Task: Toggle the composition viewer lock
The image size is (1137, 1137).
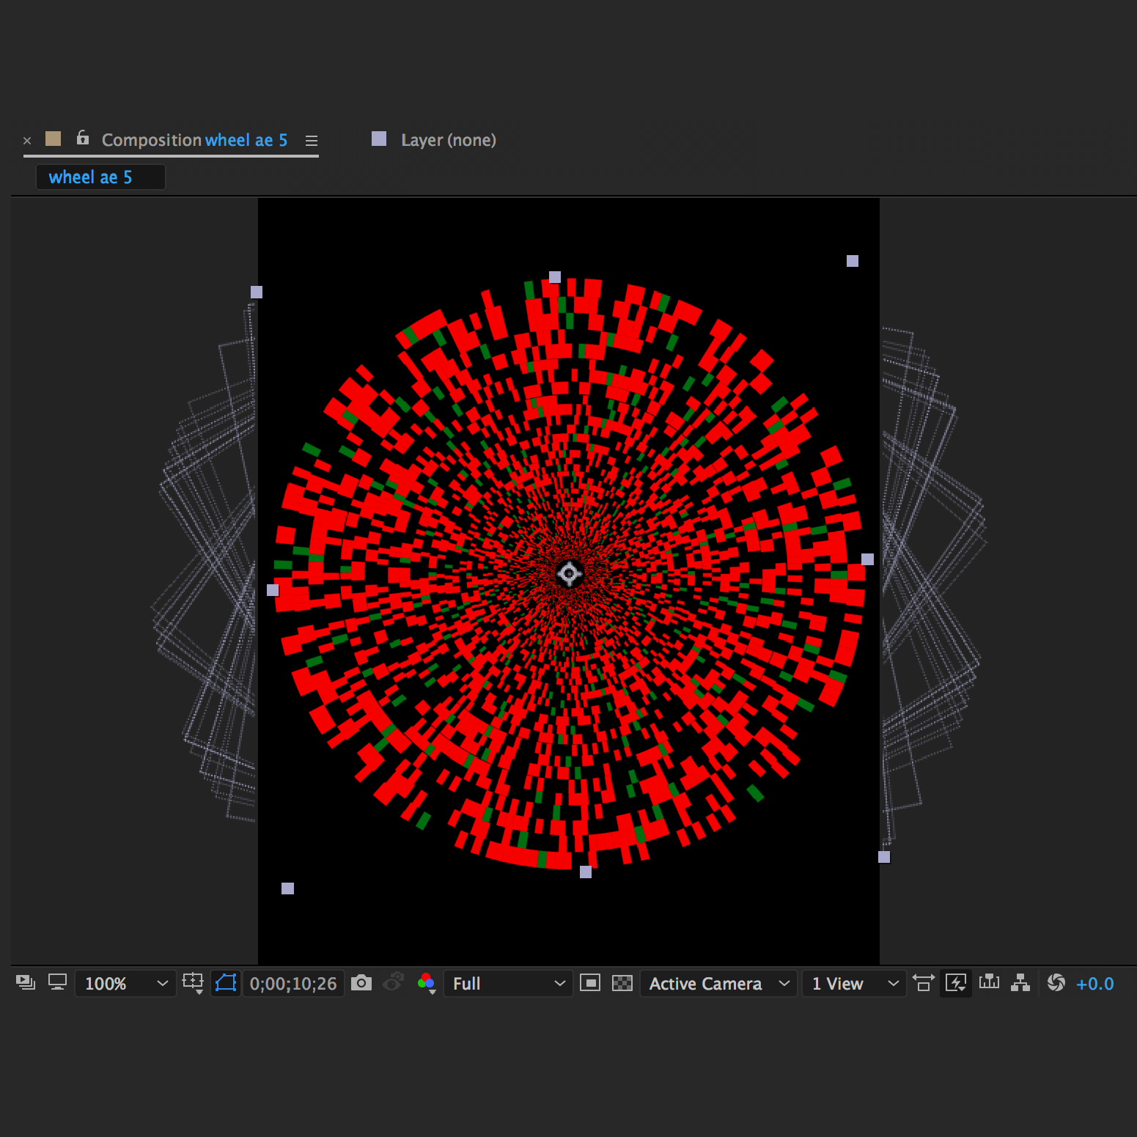Action: click(x=83, y=138)
